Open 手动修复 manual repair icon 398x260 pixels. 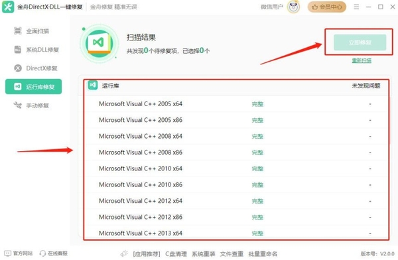click(18, 105)
